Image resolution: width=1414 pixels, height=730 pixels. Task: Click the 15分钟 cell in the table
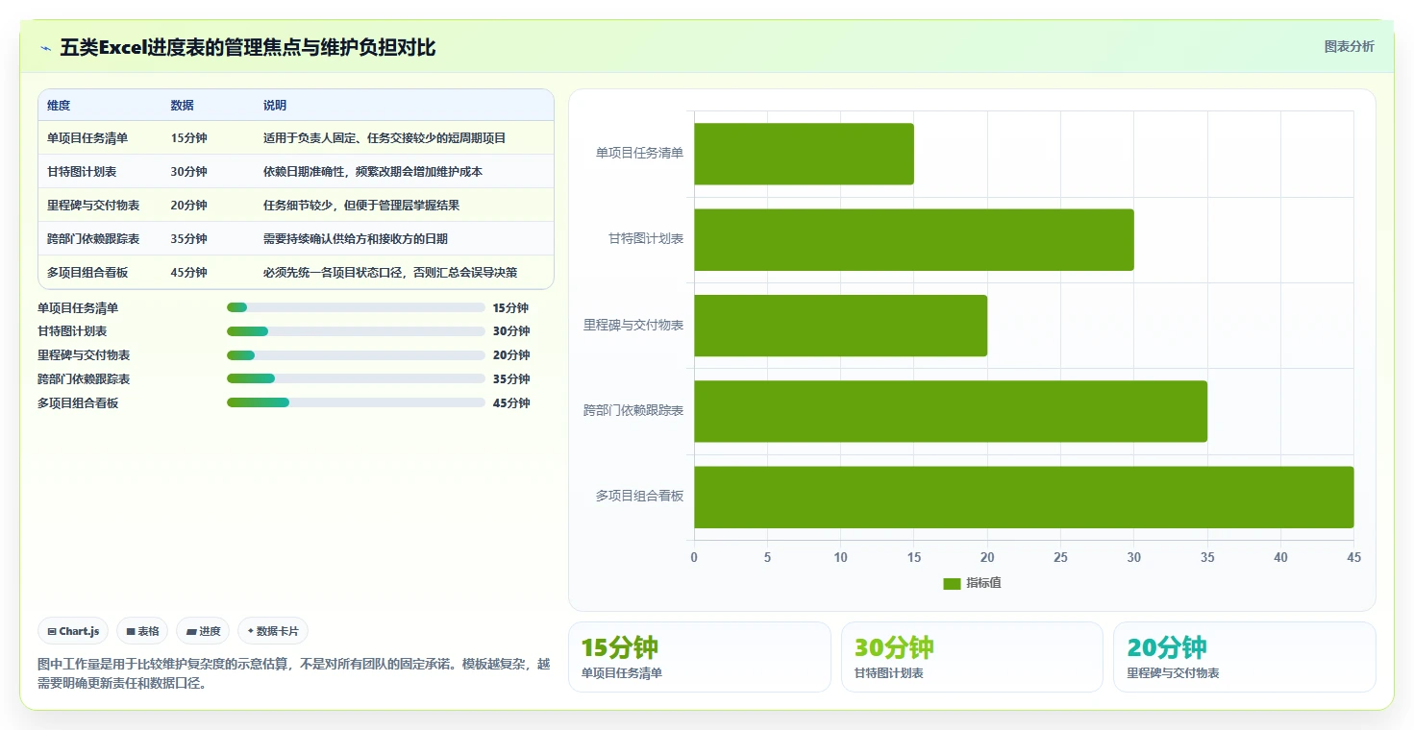coord(188,138)
